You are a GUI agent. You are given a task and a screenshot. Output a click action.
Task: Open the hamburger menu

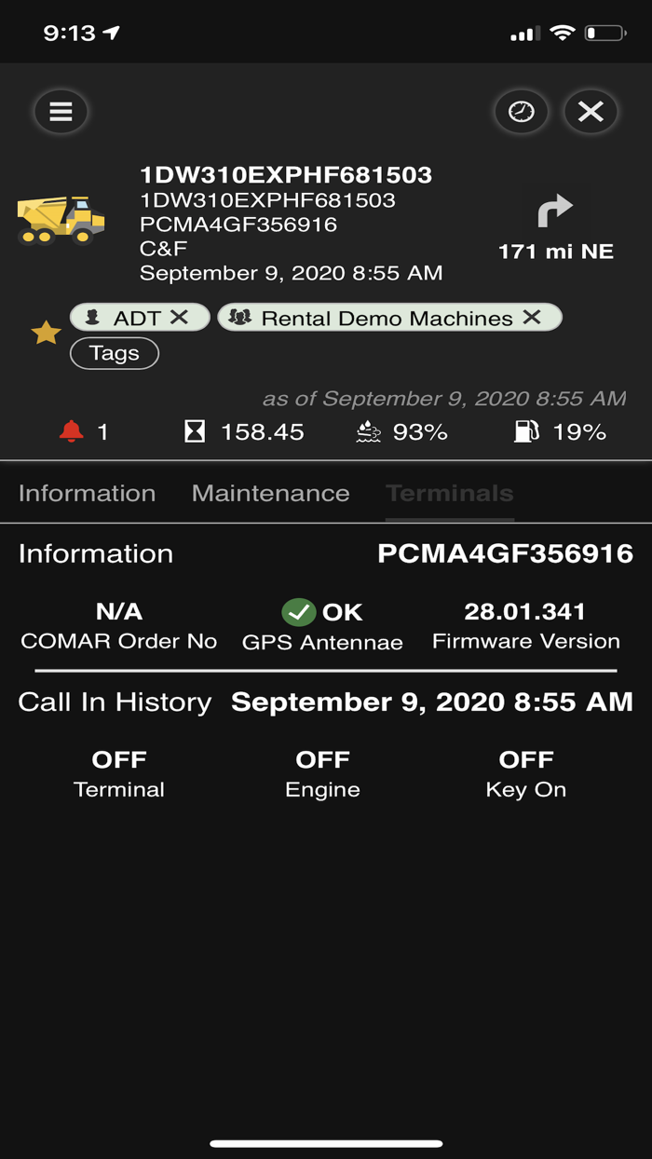tap(61, 112)
